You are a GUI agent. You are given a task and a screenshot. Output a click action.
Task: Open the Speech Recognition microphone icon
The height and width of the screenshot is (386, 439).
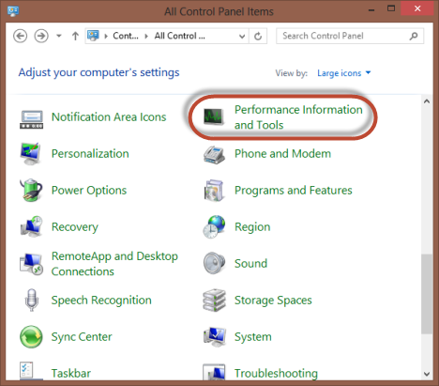31,300
